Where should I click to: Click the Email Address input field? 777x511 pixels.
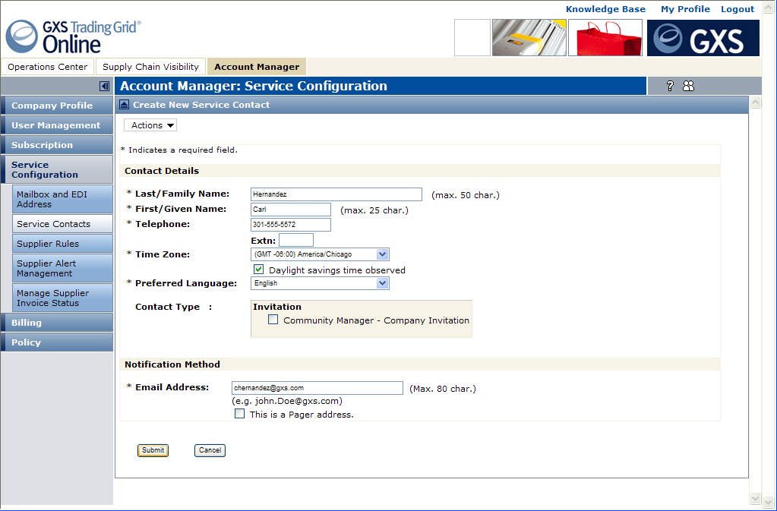pos(317,388)
